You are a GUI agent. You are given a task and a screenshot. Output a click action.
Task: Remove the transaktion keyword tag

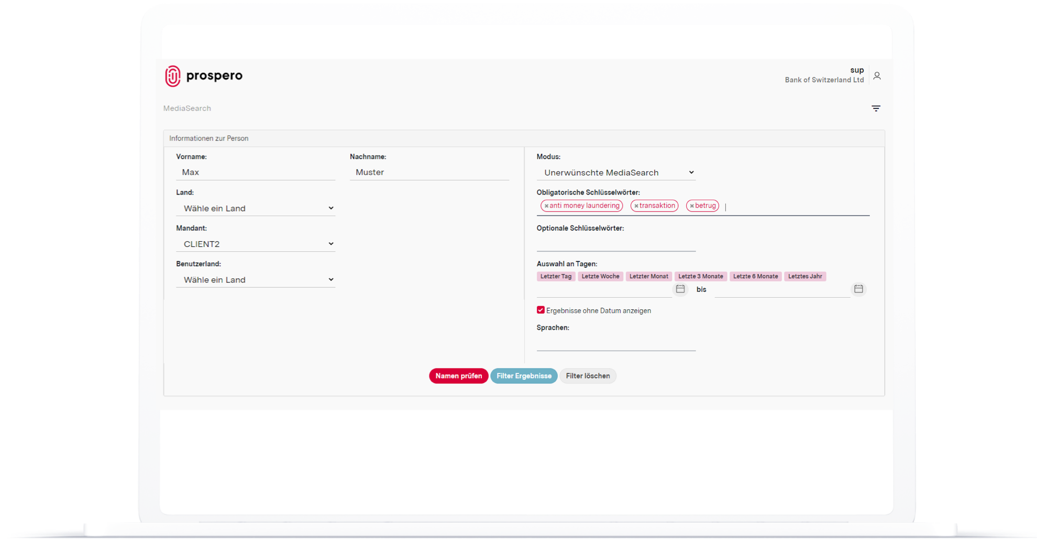(636, 206)
